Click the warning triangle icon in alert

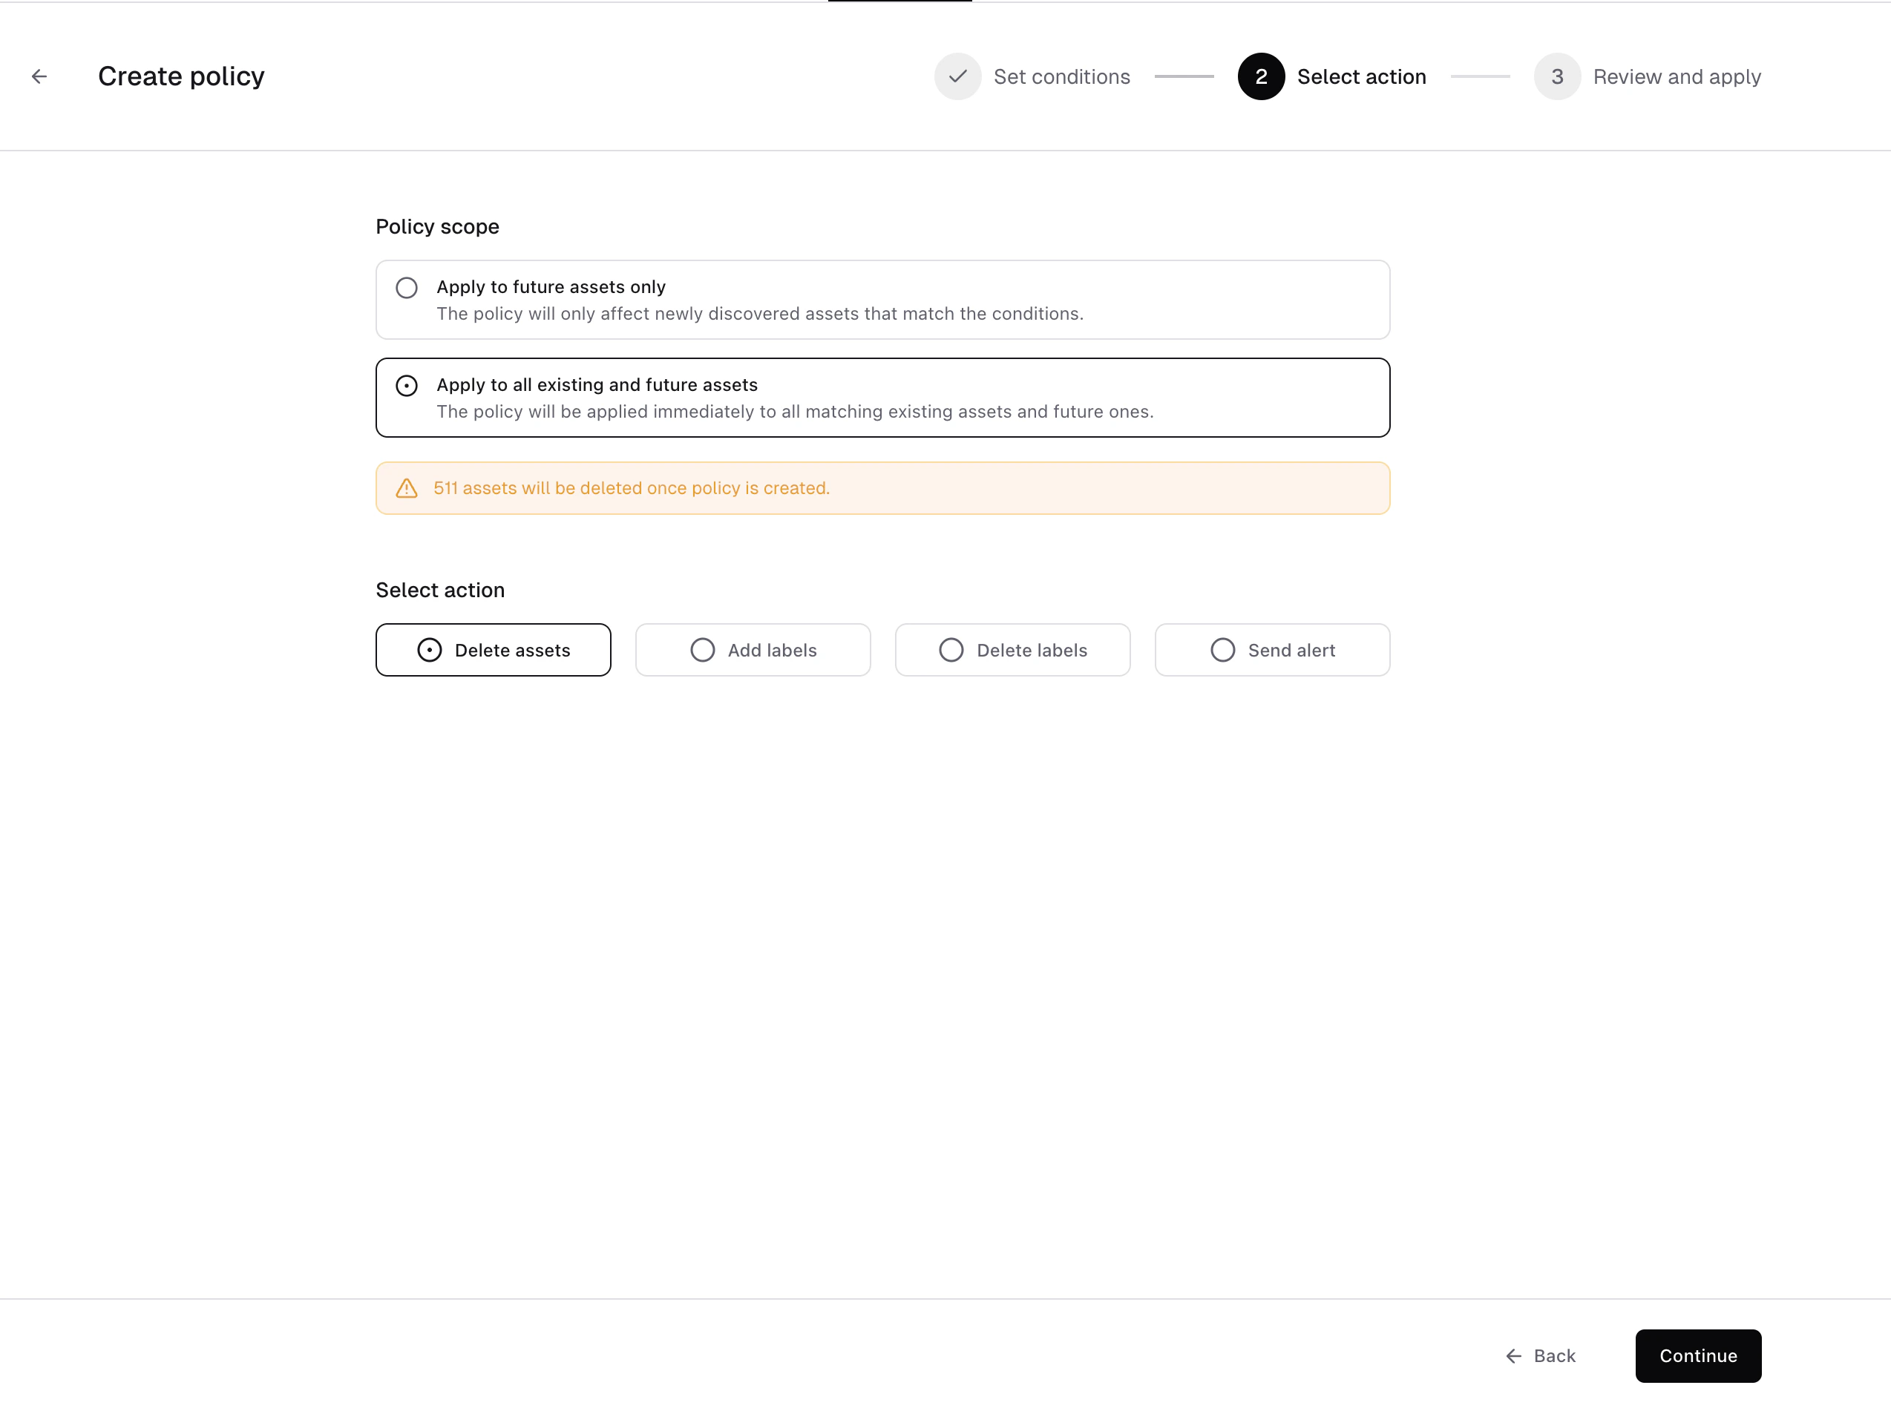(x=407, y=489)
